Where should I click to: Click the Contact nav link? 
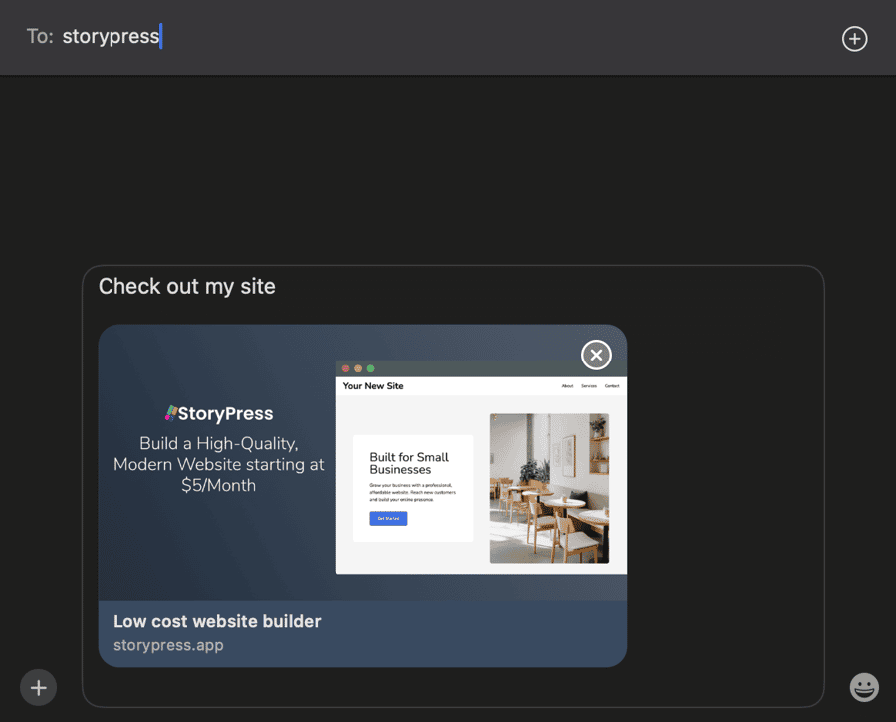(613, 386)
